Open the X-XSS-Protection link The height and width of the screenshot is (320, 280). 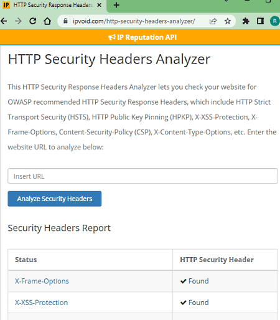[41, 303]
